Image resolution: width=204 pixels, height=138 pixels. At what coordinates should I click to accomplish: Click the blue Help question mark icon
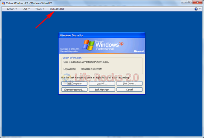(x=196, y=9)
